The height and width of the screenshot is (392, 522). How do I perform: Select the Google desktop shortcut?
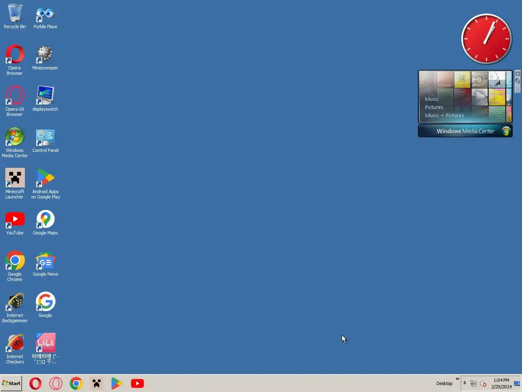(45, 305)
